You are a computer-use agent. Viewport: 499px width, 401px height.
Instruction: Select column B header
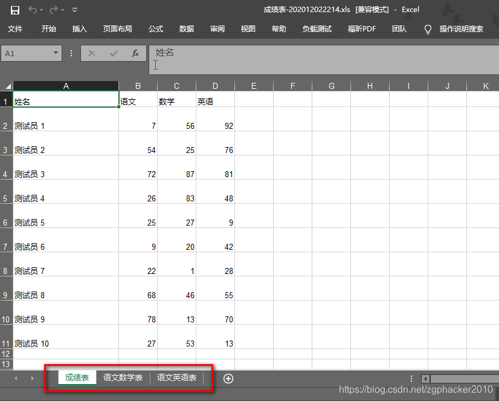click(138, 86)
